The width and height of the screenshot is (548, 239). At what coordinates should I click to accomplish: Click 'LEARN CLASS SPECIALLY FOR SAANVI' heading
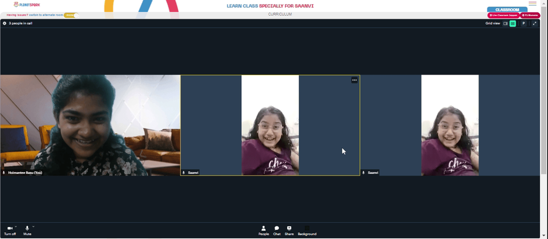tap(270, 6)
